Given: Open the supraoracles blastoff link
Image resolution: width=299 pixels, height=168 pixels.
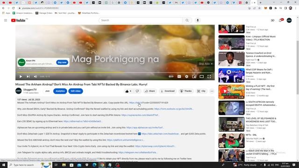Looking at the screenshot, I should (x=140, y=115).
